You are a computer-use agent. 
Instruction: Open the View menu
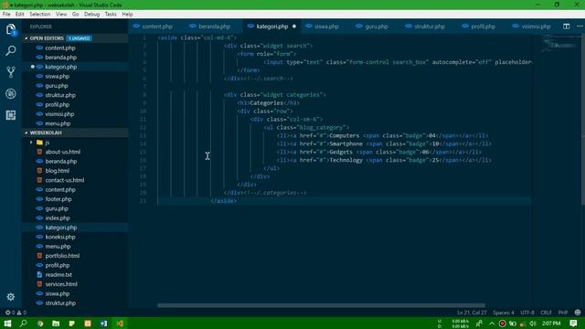[61, 15]
